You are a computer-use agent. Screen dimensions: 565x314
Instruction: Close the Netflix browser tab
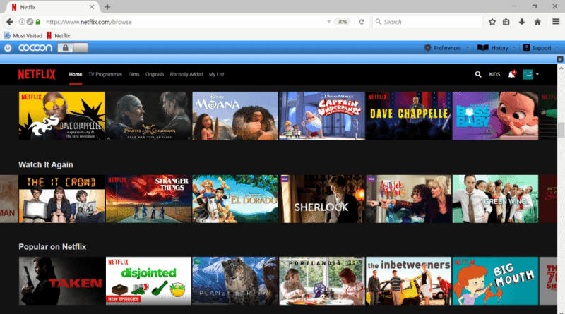92,7
